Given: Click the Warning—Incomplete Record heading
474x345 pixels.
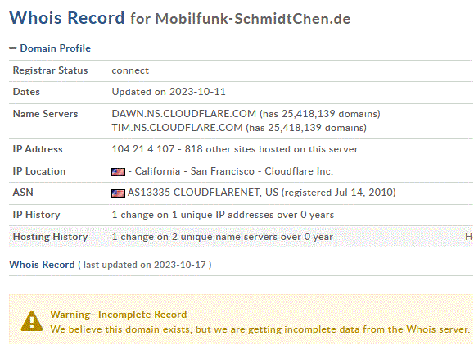Looking at the screenshot, I should [x=119, y=315].
